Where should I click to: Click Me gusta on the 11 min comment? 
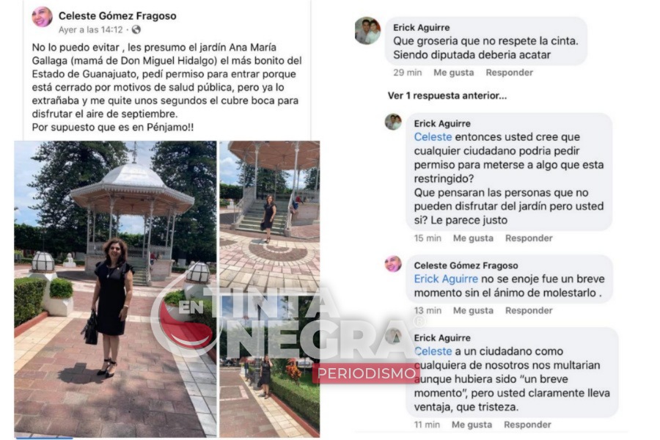472,425
